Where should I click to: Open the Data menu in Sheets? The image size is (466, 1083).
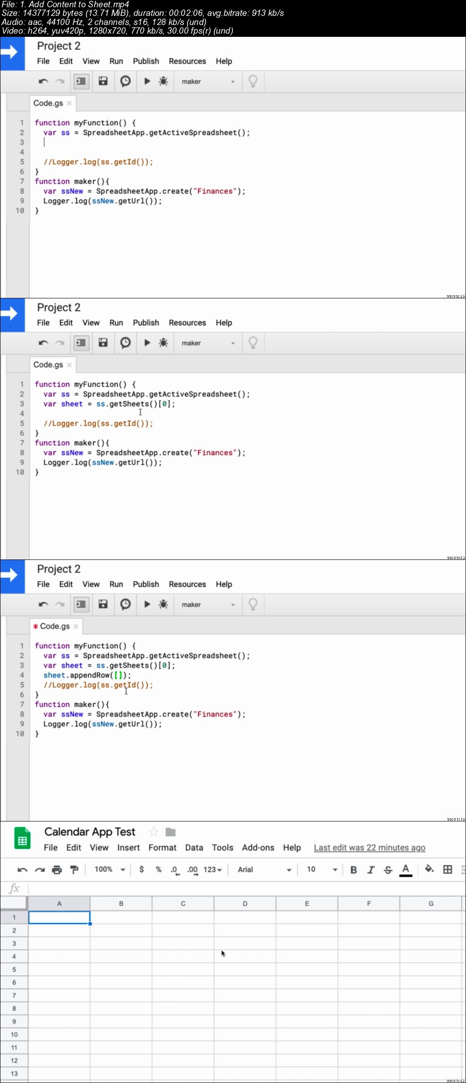tap(194, 847)
